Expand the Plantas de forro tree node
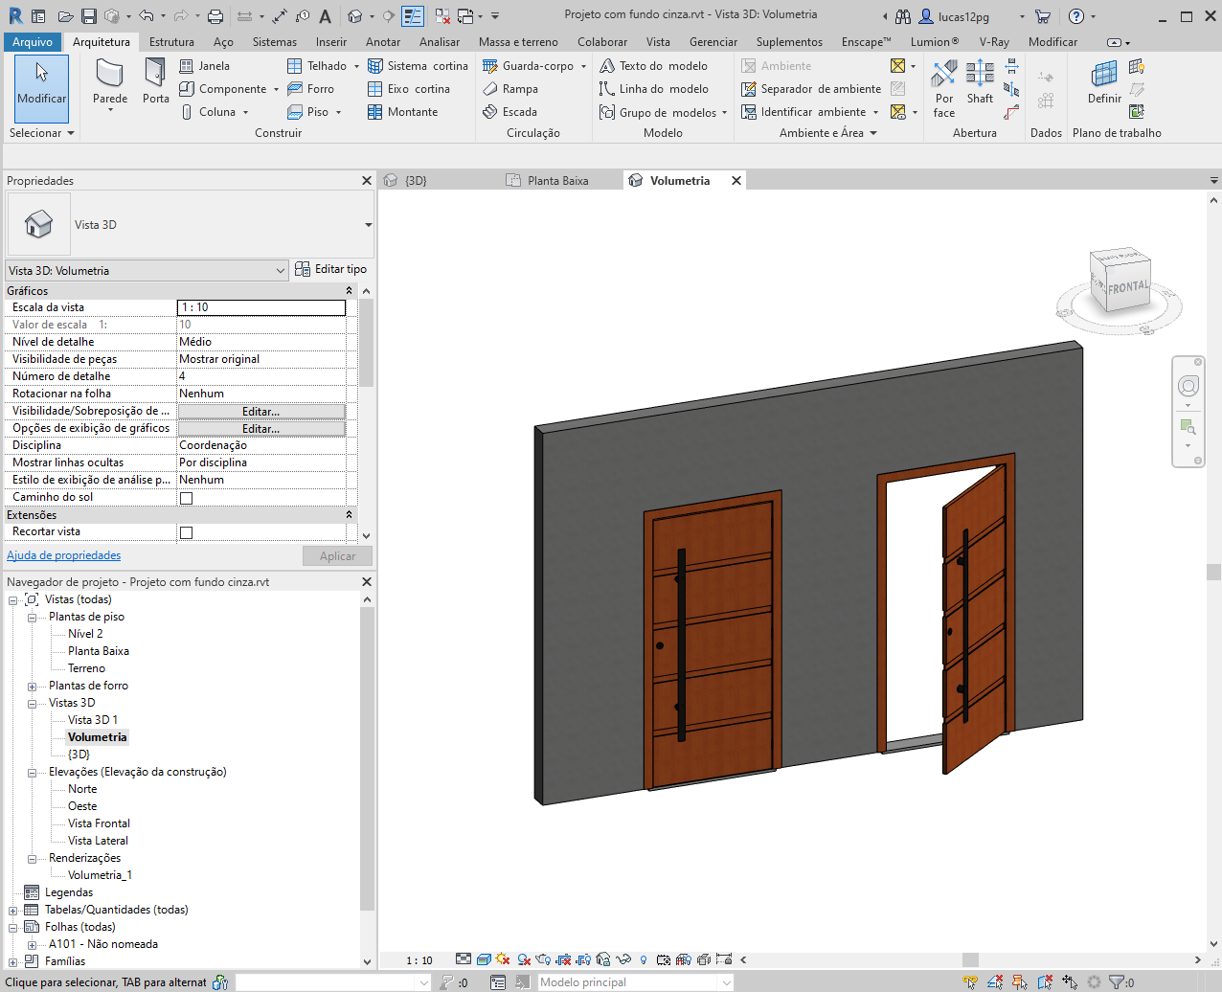The width and height of the screenshot is (1222, 992). [x=32, y=687]
